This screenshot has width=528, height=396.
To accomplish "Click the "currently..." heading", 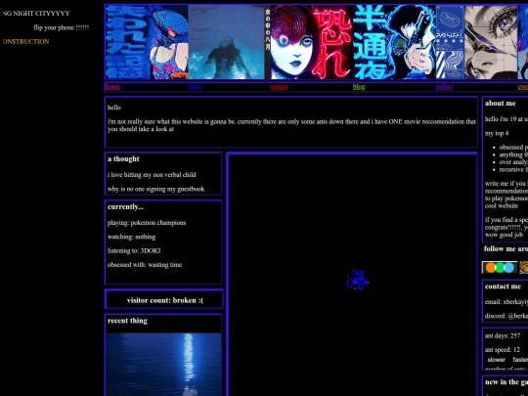I will (125, 206).
